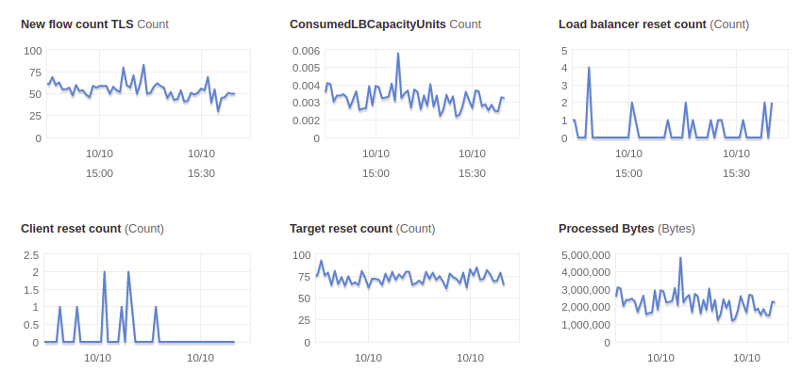Open the Processed Bytes chart title

pos(626,228)
